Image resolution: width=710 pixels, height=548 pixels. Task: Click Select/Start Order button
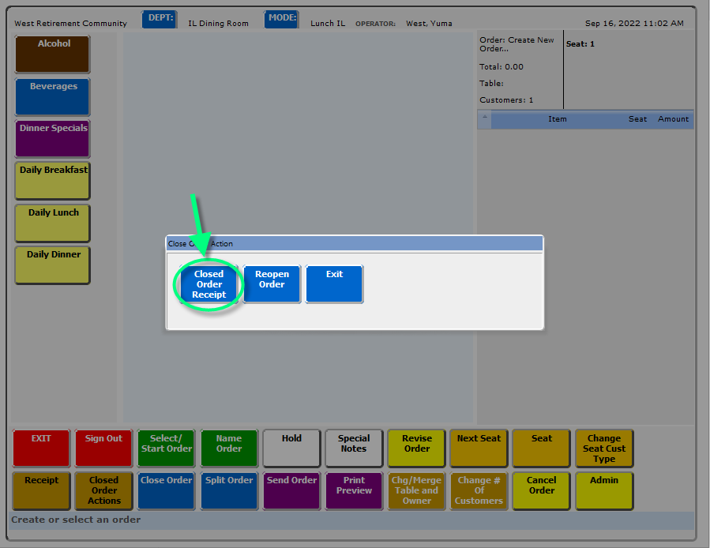[x=166, y=449]
